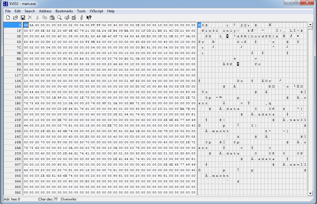Click the address label 3A2
317x204 pixels.
point(18,192)
